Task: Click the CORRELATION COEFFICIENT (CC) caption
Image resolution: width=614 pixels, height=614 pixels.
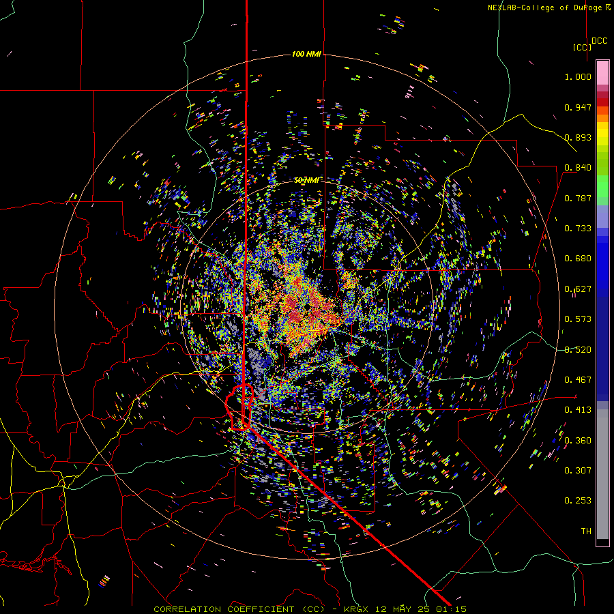Action: (239, 609)
